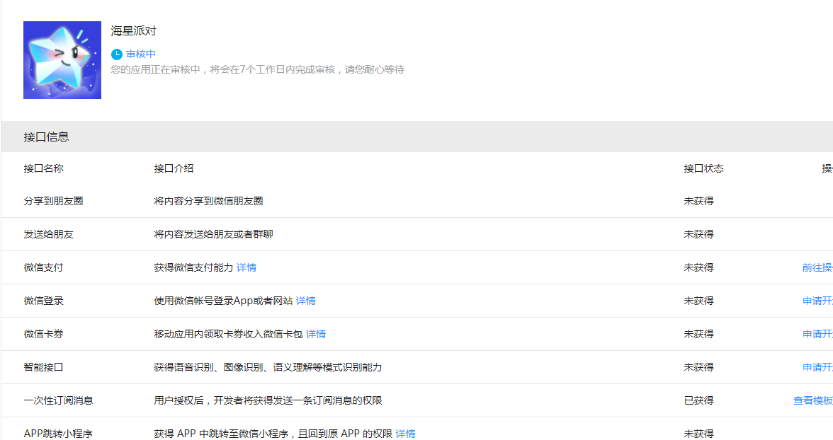Click 未获得 status in 分享到朋友圈 row

point(698,201)
